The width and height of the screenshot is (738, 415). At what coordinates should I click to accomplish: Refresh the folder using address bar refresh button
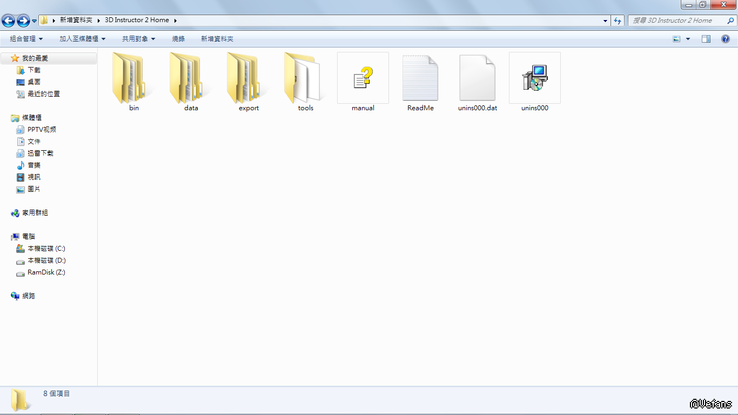click(x=618, y=21)
